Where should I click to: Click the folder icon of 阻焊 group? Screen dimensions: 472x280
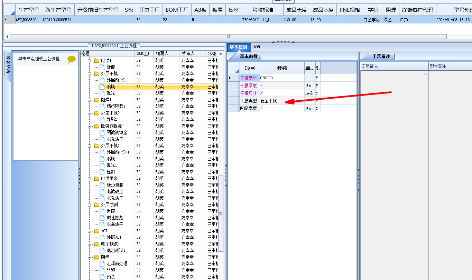click(x=96, y=257)
